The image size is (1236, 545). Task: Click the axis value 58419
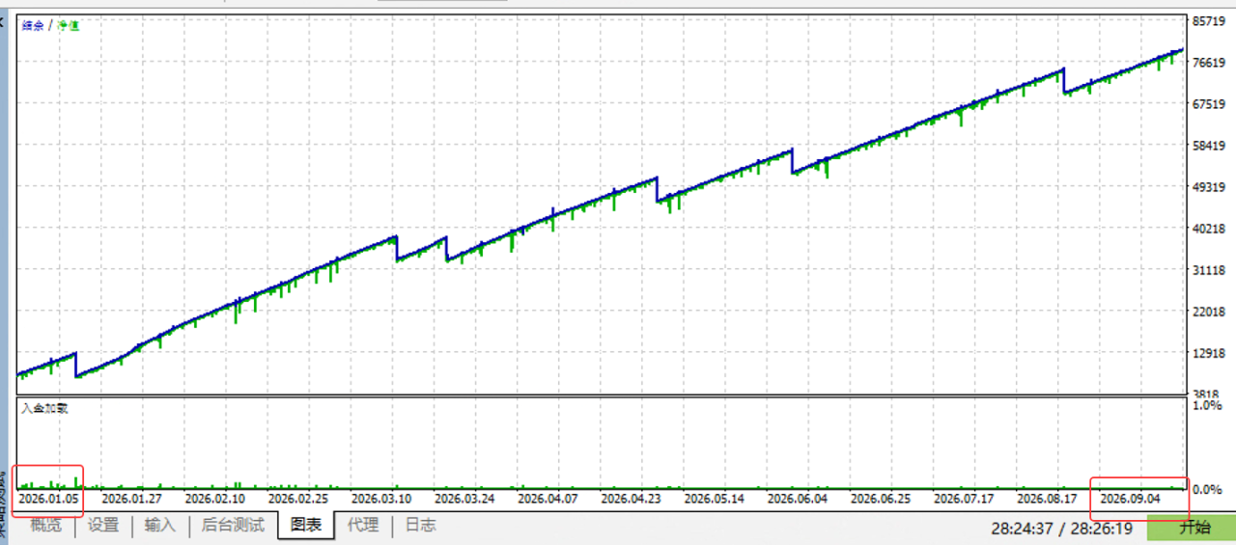[x=1209, y=145]
